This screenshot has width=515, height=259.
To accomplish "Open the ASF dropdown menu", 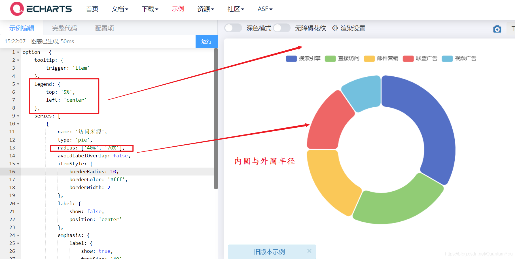I will (x=265, y=9).
